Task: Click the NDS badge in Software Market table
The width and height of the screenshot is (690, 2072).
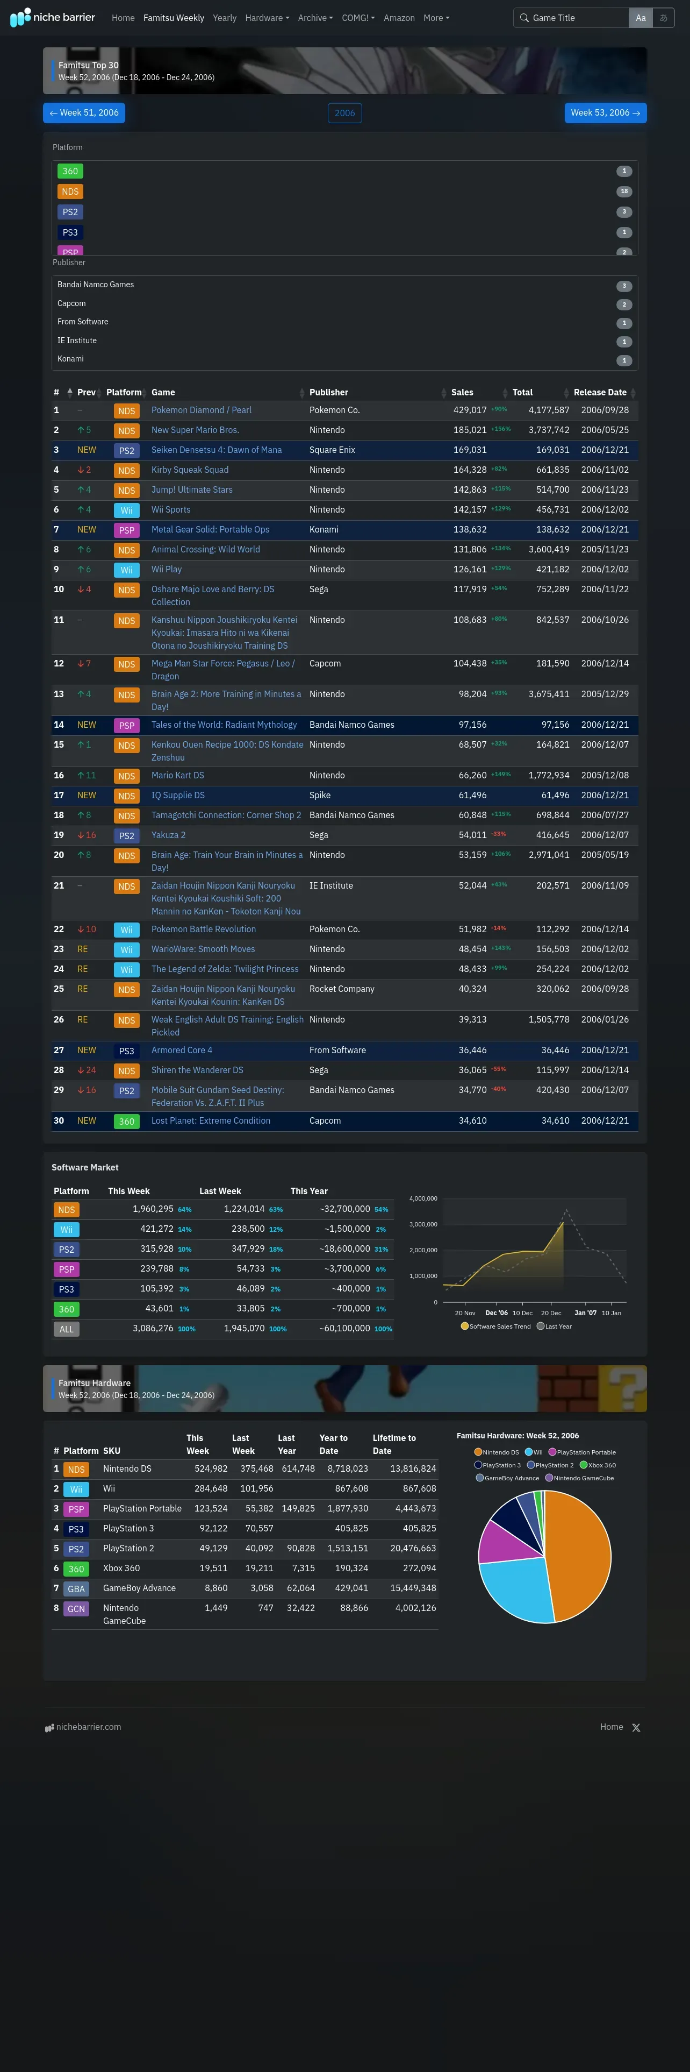Action: pyautogui.click(x=67, y=1210)
